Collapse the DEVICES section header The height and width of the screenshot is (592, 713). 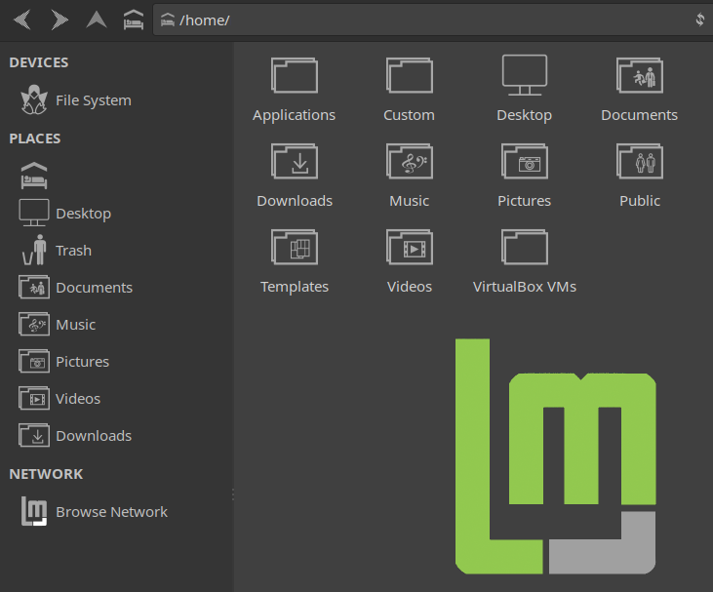39,62
